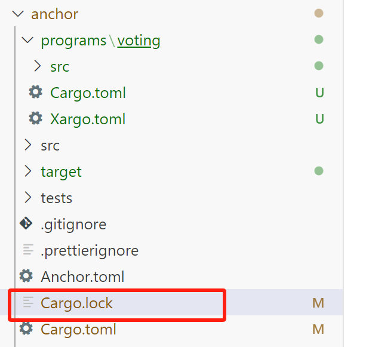Screen dimensions: 372x347
Task: Click the voting link in the path
Action: 139,41
